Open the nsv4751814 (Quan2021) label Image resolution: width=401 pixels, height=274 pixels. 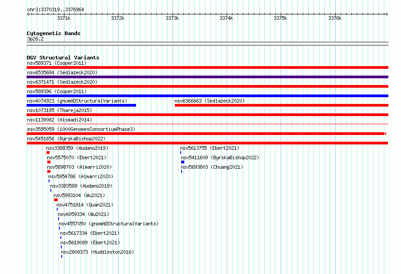tap(85, 205)
